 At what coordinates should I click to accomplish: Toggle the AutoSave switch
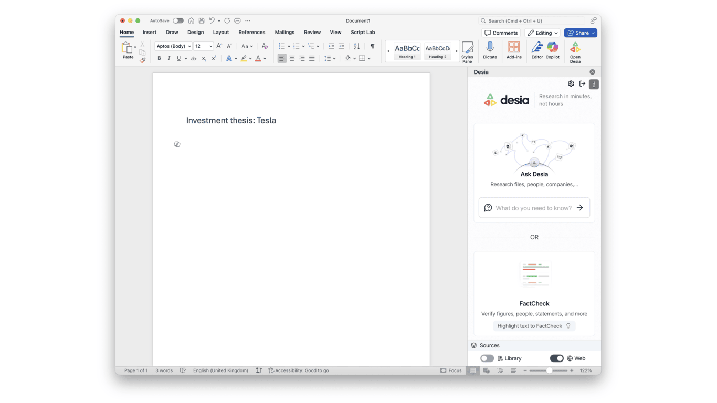click(178, 21)
